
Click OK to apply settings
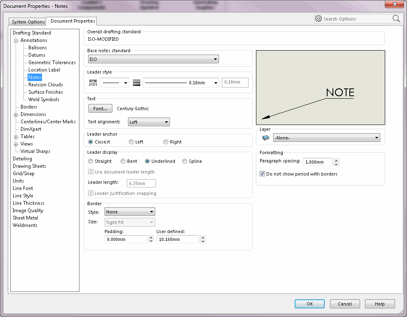coord(309,304)
